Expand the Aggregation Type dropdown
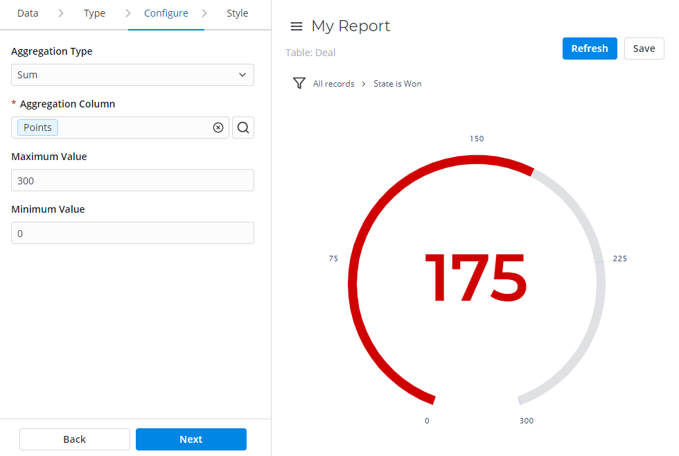This screenshot has width=679, height=456. 132,75
